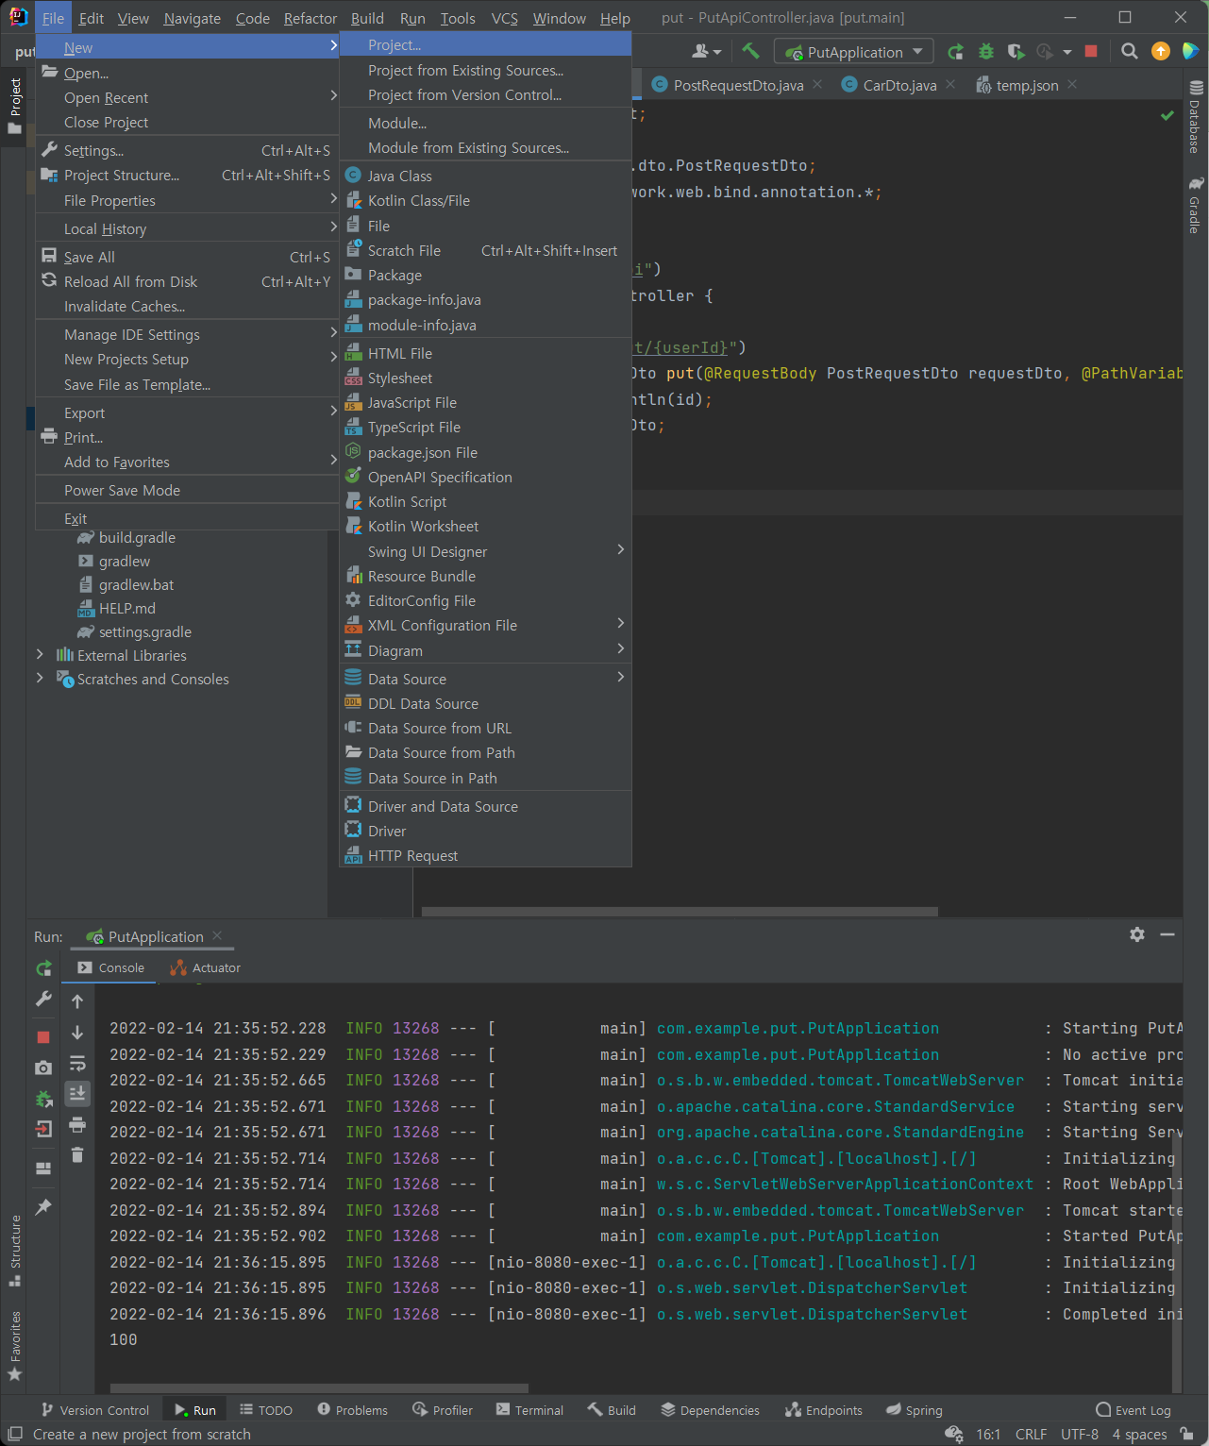Click the orange IDE update arrow icon
This screenshot has width=1209, height=1446.
click(1161, 52)
